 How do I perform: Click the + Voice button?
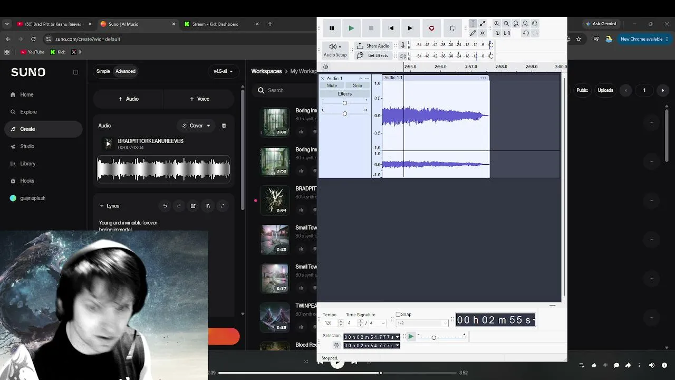(199, 99)
